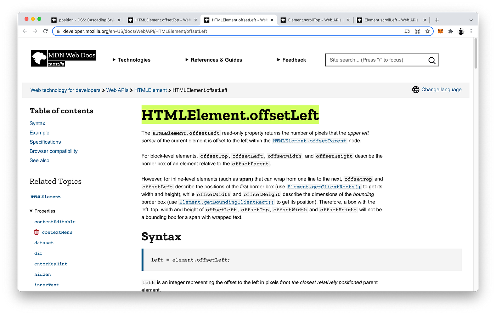This screenshot has height=315, width=496.
Task: Click the deprecated trash icon beside contextMenu
Action: [x=36, y=232]
